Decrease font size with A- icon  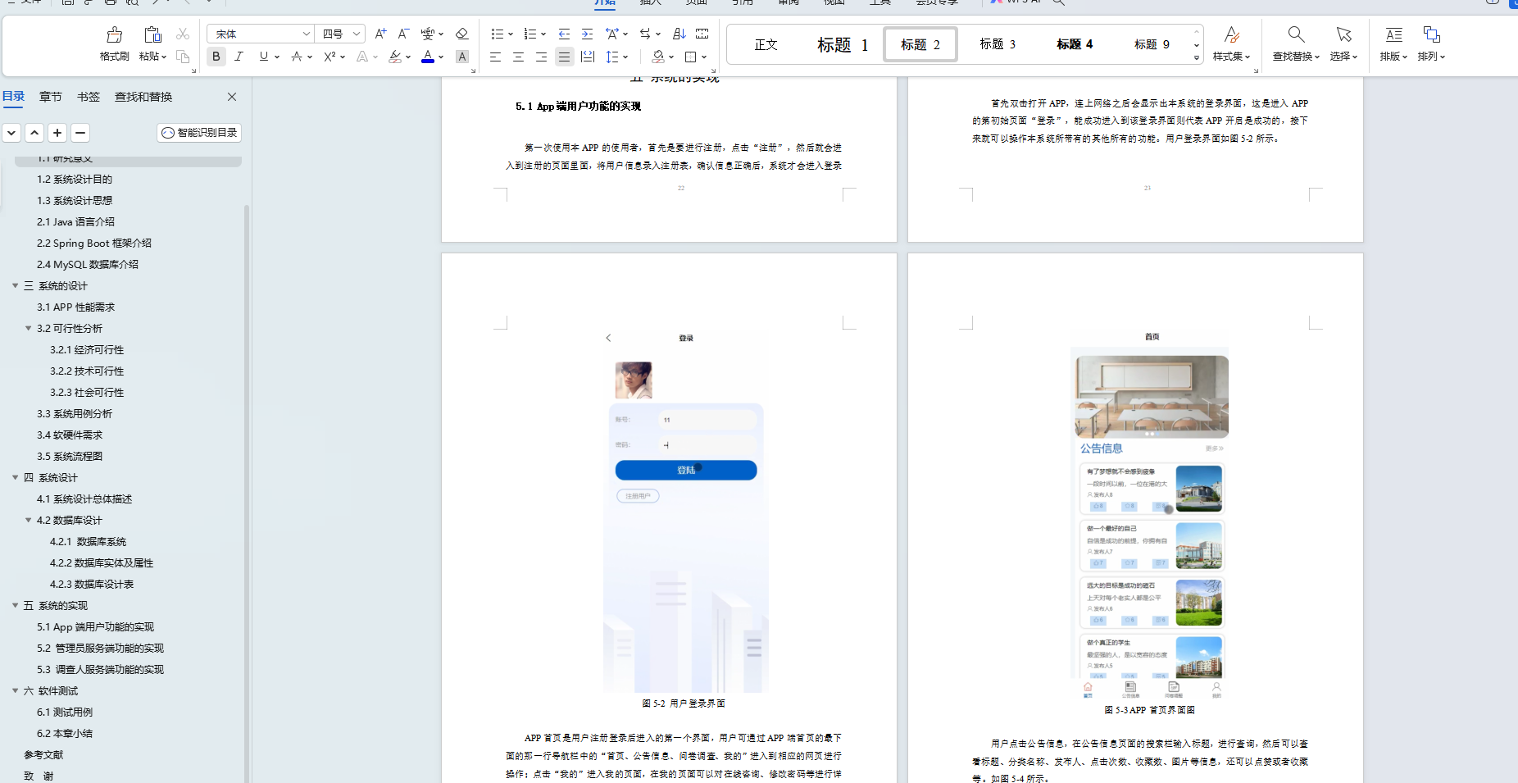pos(403,34)
